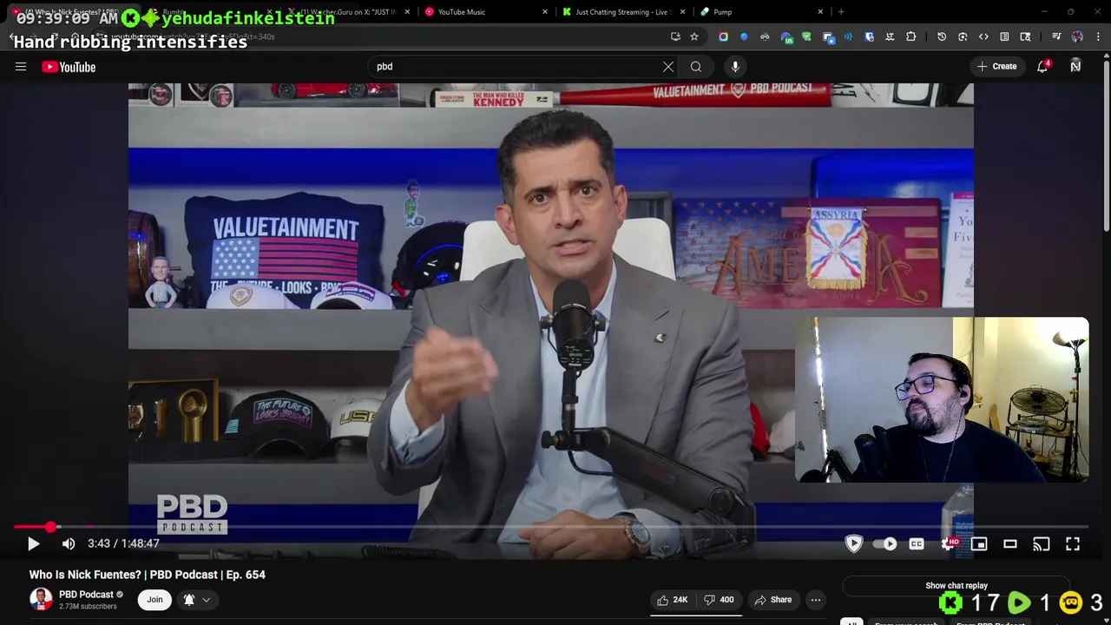
Task: Open video settings gear with HD badge
Action: (x=950, y=543)
